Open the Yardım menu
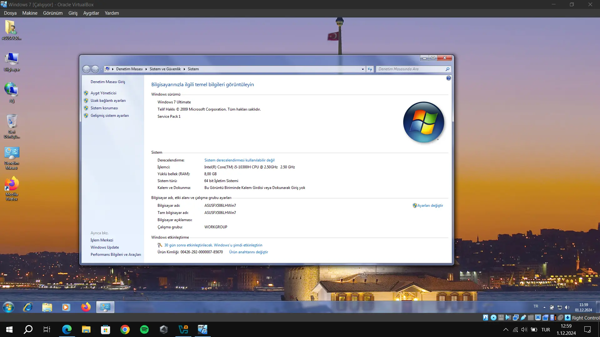 [x=112, y=13]
